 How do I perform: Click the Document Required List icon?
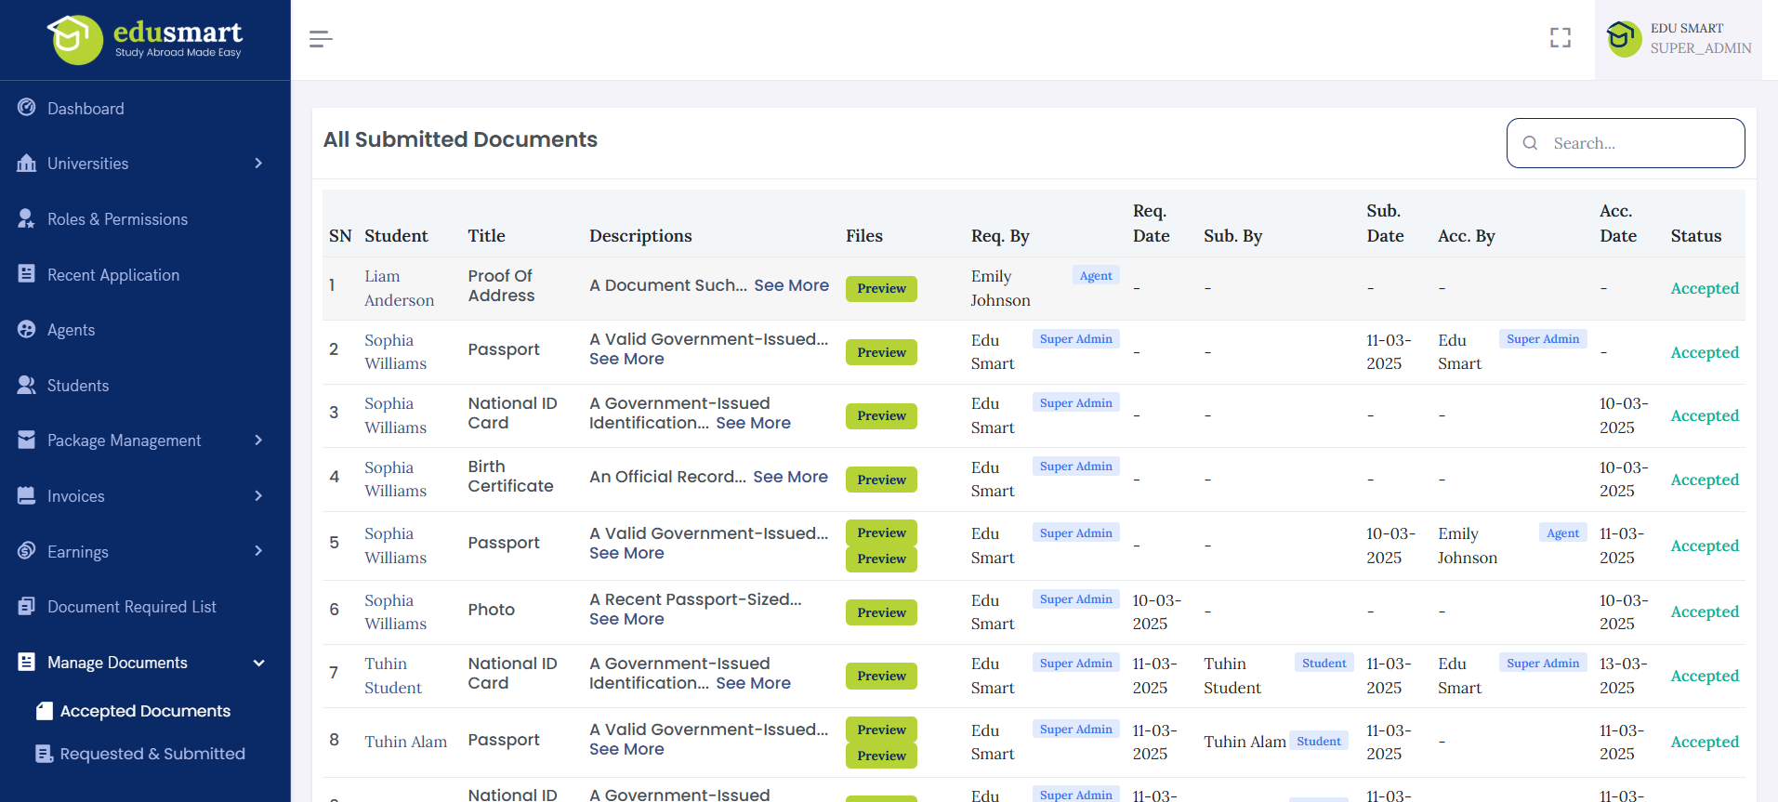tap(27, 606)
